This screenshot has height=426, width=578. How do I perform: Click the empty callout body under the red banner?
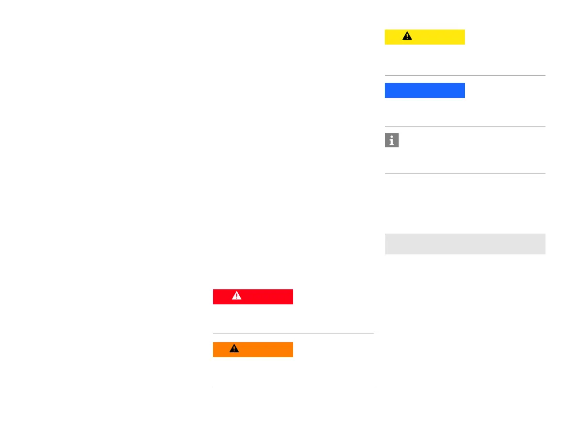tap(293, 318)
